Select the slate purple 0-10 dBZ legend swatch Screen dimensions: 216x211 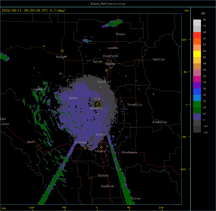(197, 117)
